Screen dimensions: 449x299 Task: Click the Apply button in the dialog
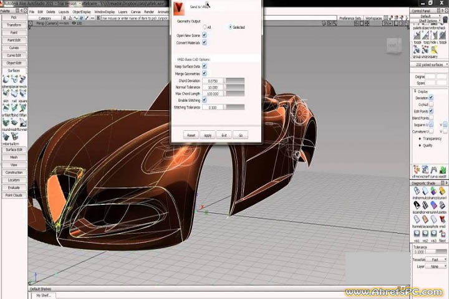(x=208, y=135)
